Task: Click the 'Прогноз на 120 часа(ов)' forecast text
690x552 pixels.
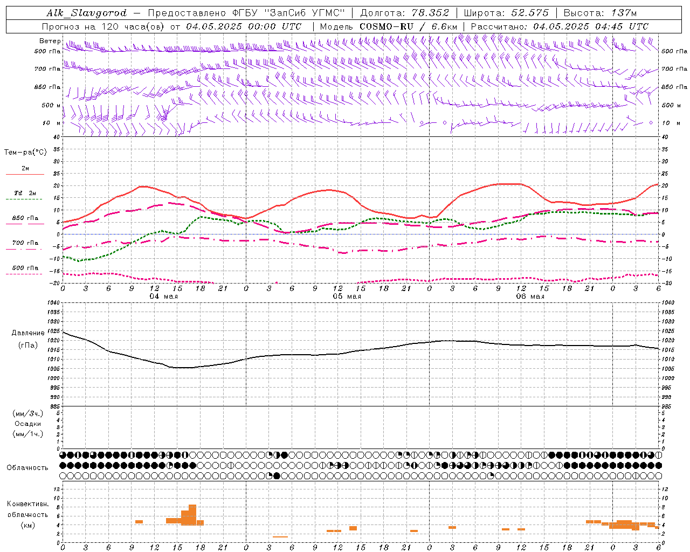Action: click(x=103, y=26)
